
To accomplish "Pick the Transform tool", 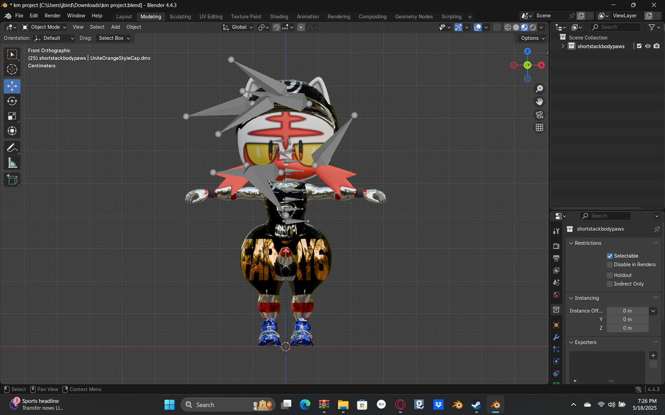I will 12,131.
